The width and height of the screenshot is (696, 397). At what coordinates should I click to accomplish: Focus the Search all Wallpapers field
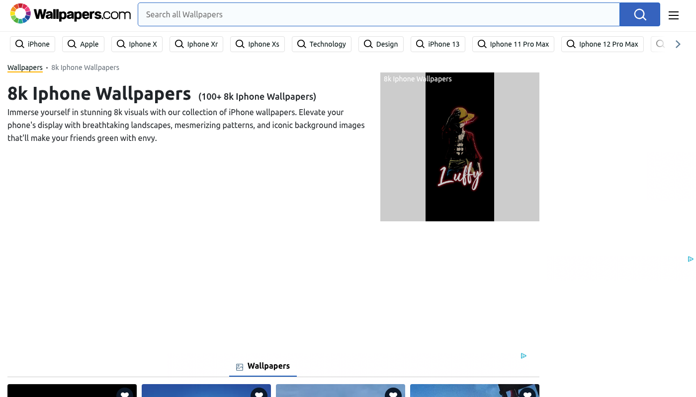(x=378, y=14)
